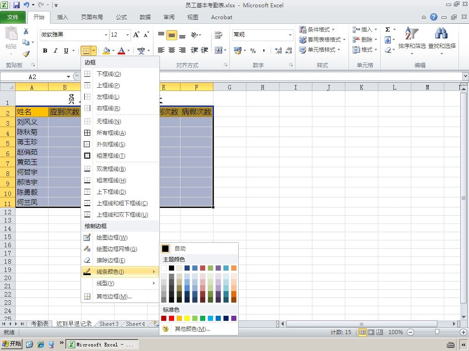
Task: Expand the Borders button dropdown arrow
Action: (93, 50)
